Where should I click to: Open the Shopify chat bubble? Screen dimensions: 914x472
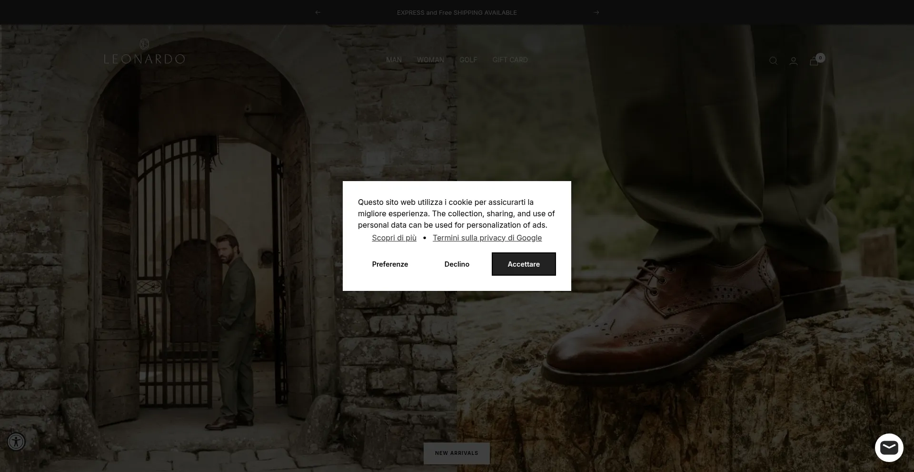[x=889, y=448]
